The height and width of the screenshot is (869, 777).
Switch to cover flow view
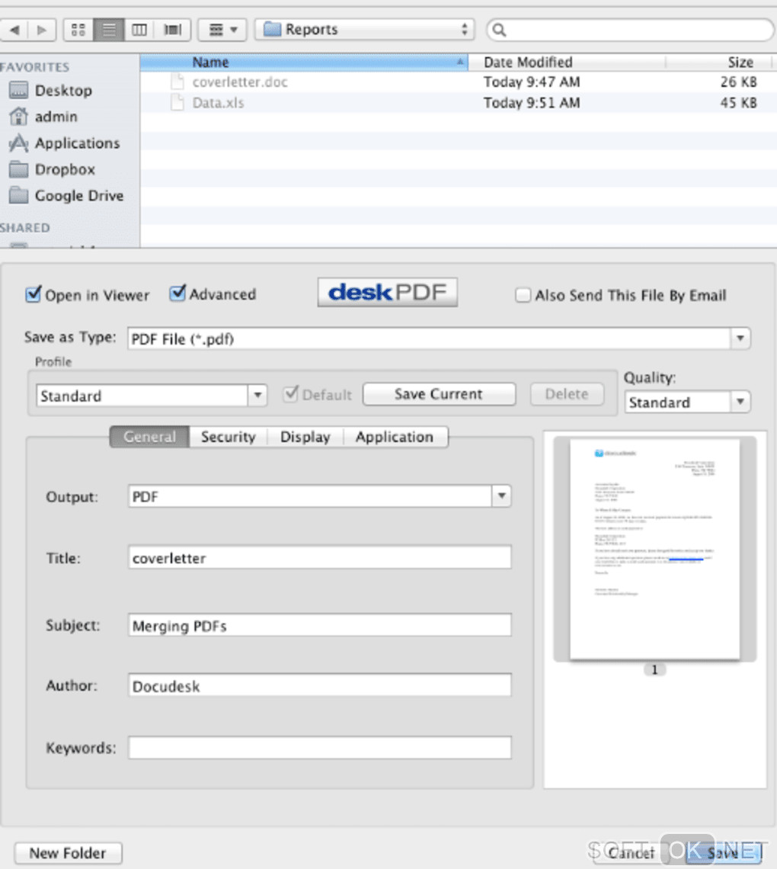(172, 30)
